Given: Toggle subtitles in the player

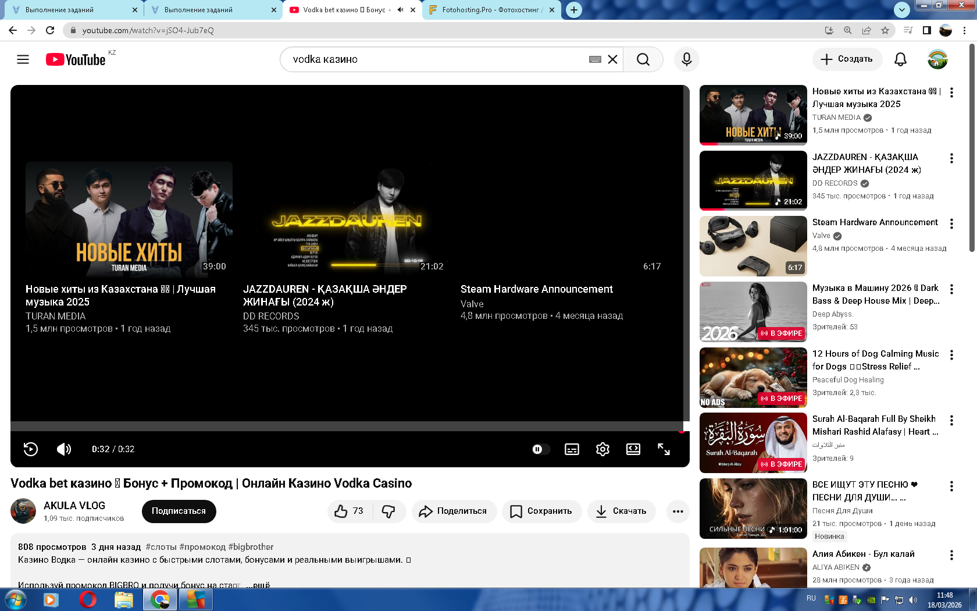Looking at the screenshot, I should pos(572,449).
